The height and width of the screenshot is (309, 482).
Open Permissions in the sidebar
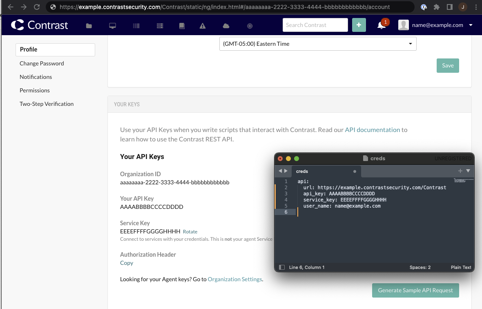click(34, 90)
